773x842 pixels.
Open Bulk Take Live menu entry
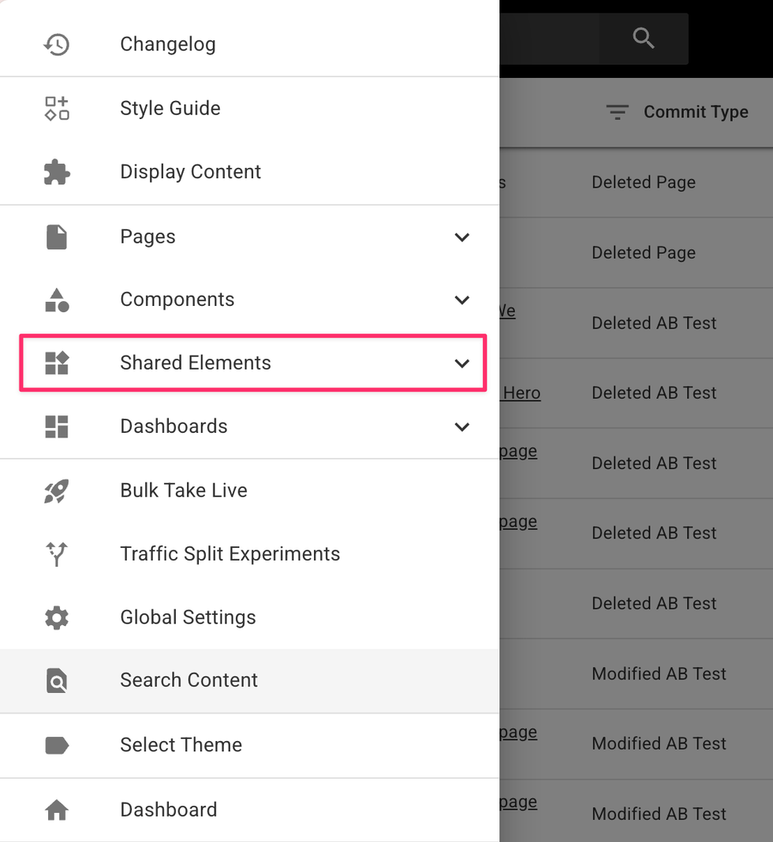184,490
